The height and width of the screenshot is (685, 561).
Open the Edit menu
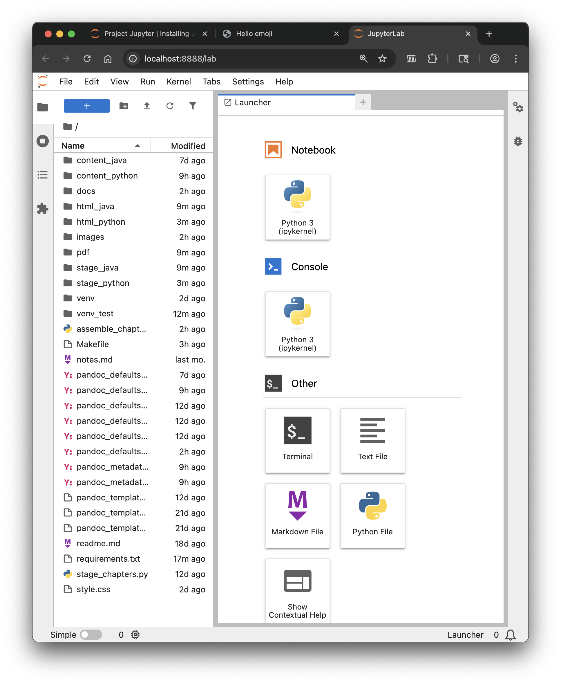tap(91, 82)
